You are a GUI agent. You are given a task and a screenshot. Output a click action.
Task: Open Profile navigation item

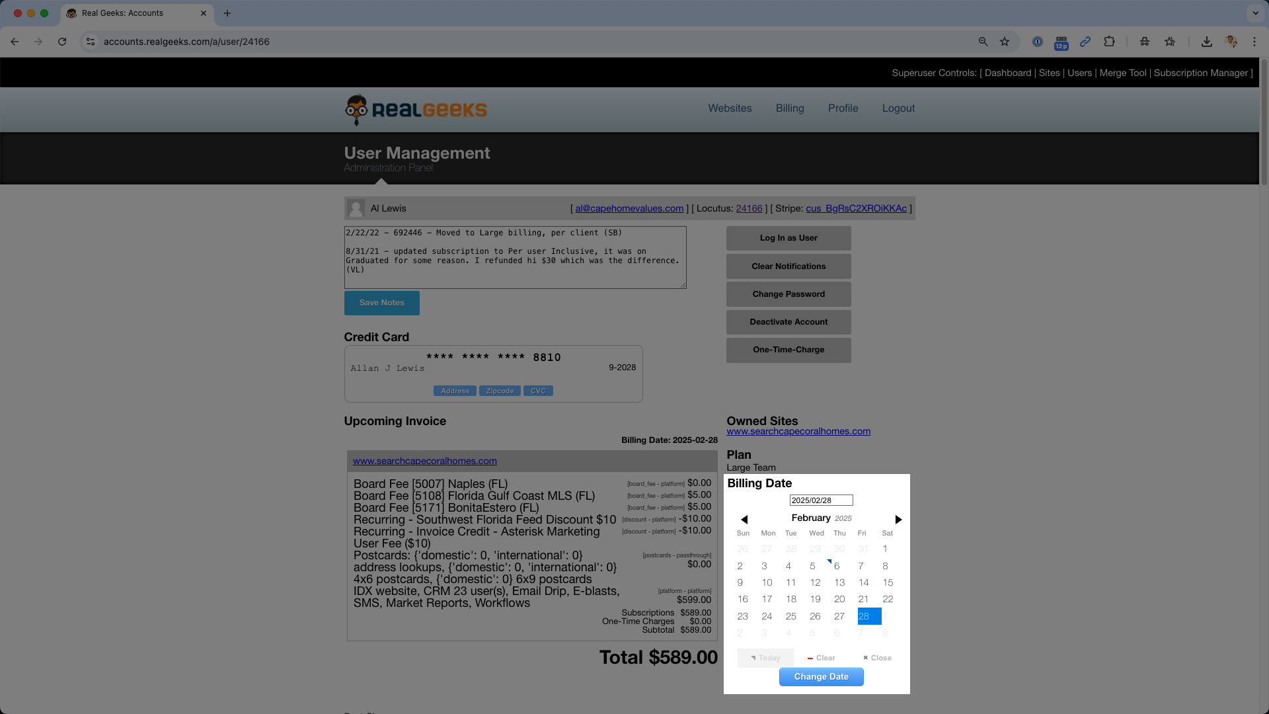click(843, 108)
